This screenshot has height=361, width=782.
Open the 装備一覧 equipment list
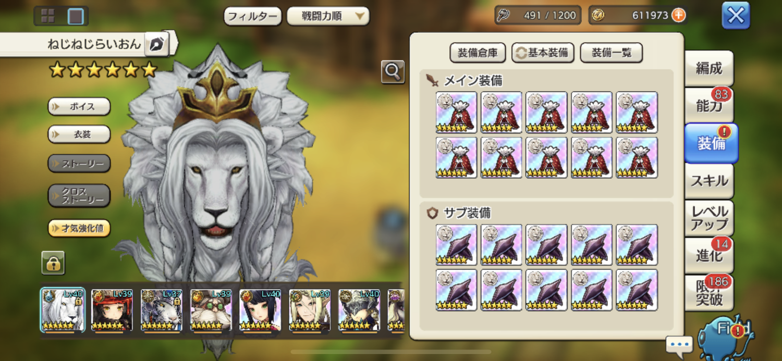pos(611,53)
